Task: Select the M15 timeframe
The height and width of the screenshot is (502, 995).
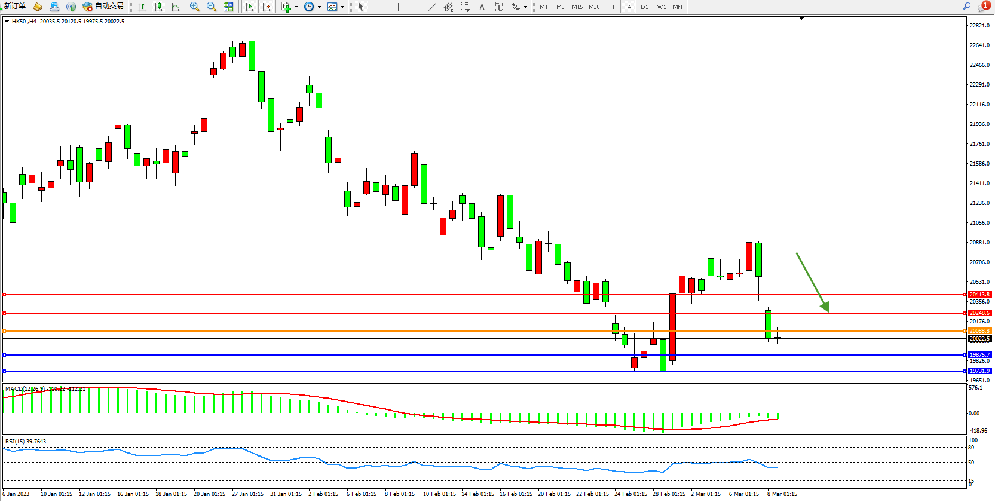Action: pos(577,7)
